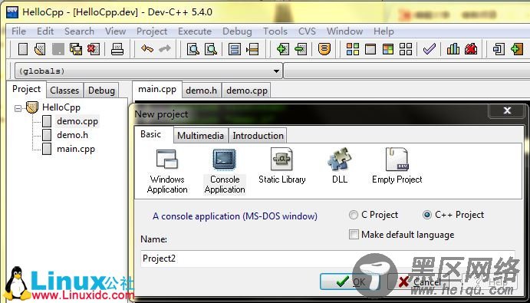This screenshot has width=530, height=303.
Task: Click the Compile and Run colored icon
Action: click(388, 49)
